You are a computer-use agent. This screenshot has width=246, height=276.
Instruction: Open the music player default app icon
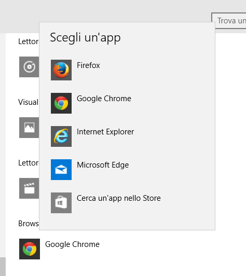coord(29,67)
